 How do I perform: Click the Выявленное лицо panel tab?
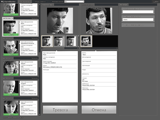coord(47,5)
